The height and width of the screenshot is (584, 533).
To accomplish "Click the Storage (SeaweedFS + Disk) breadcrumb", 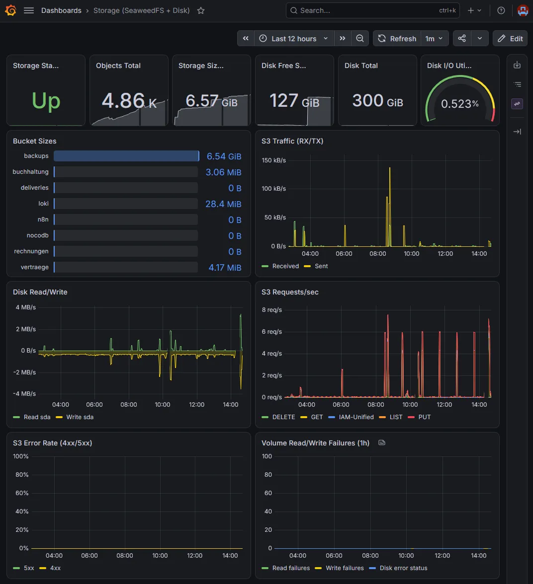I will 141,10.
